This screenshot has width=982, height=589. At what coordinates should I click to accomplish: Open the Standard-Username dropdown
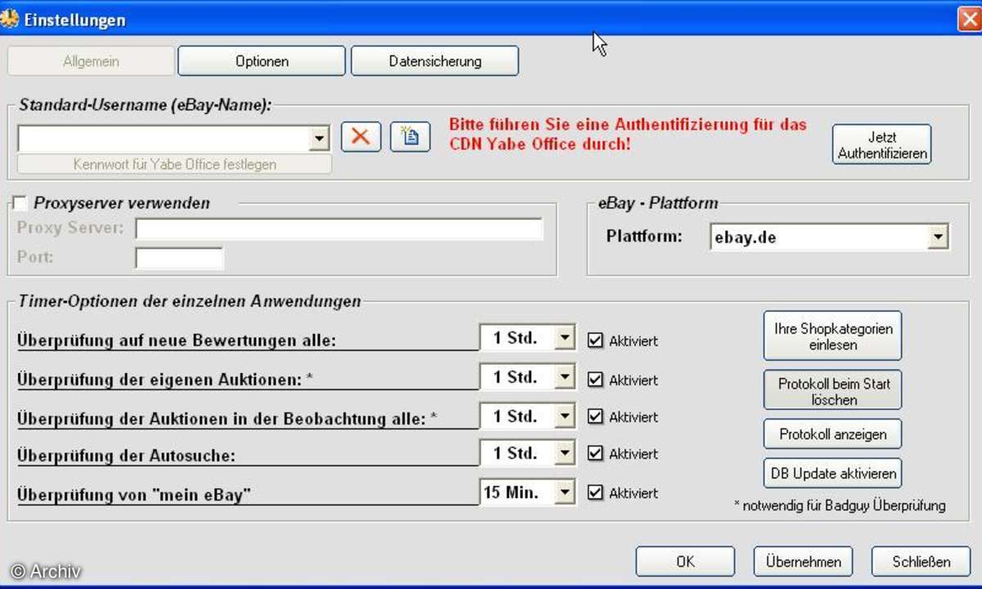[x=319, y=139]
